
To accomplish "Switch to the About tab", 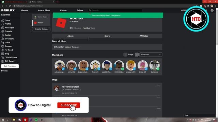I will (x=71, y=36).
